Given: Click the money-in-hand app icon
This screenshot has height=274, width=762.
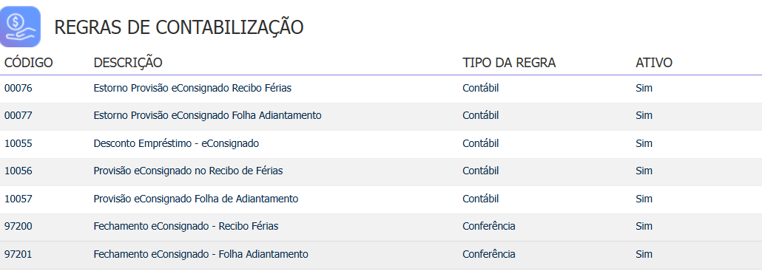Looking at the screenshot, I should [x=20, y=27].
